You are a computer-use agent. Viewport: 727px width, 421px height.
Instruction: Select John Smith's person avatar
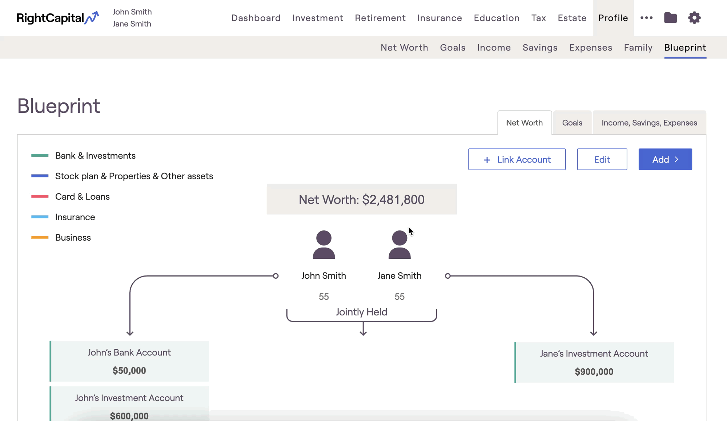324,245
